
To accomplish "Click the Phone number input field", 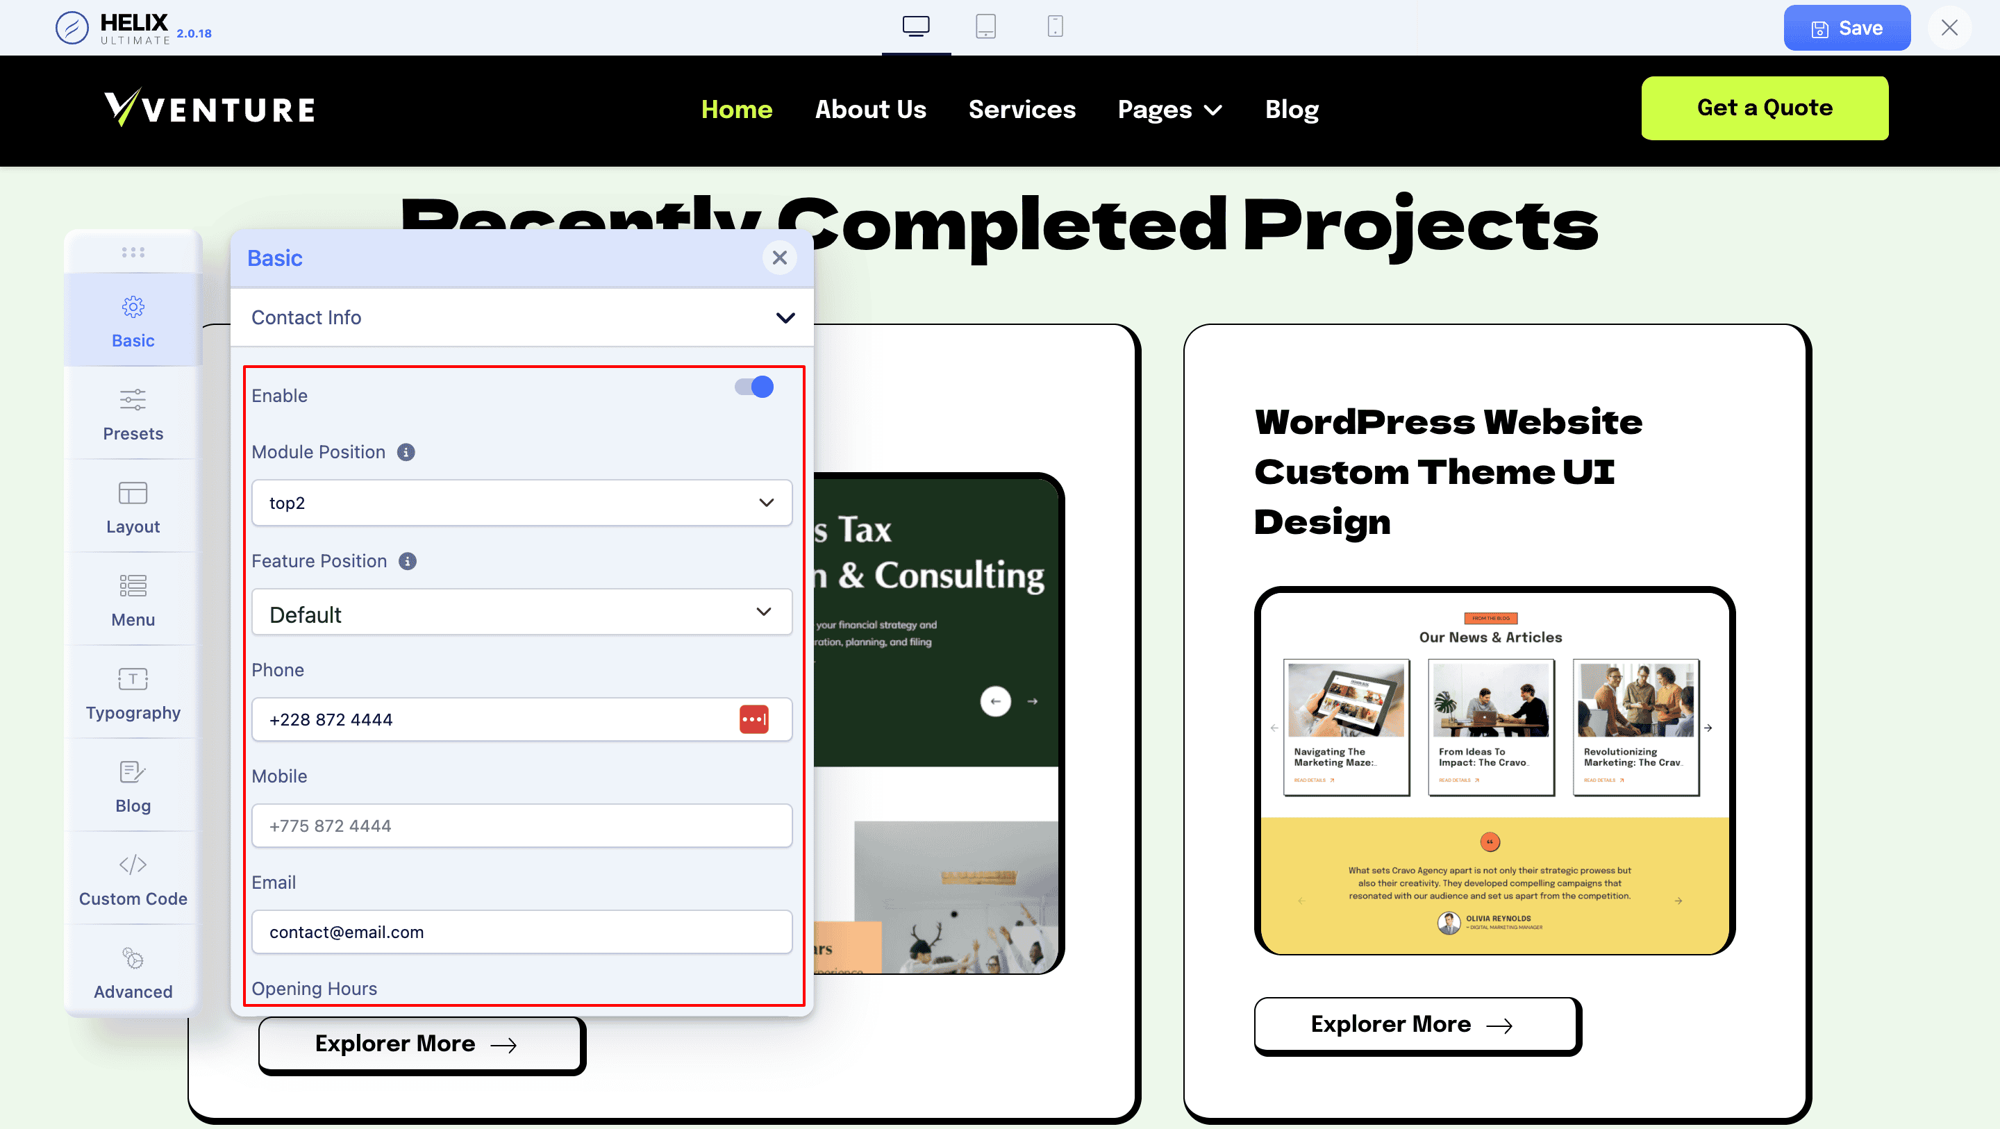I will point(500,719).
